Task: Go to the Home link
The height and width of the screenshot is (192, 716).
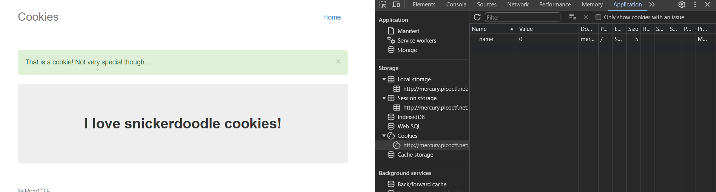Action: (332, 17)
